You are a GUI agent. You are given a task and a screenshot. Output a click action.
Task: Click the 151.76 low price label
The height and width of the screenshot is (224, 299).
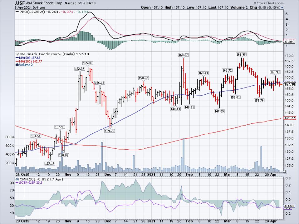(259, 100)
